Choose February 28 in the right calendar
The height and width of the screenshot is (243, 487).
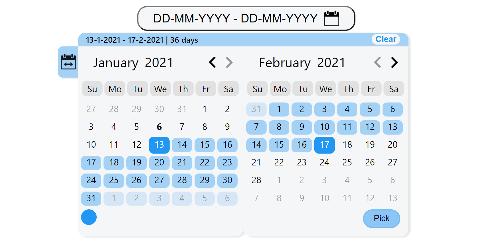256,180
